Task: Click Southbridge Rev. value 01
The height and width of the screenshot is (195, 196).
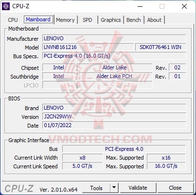Action: 178,76
